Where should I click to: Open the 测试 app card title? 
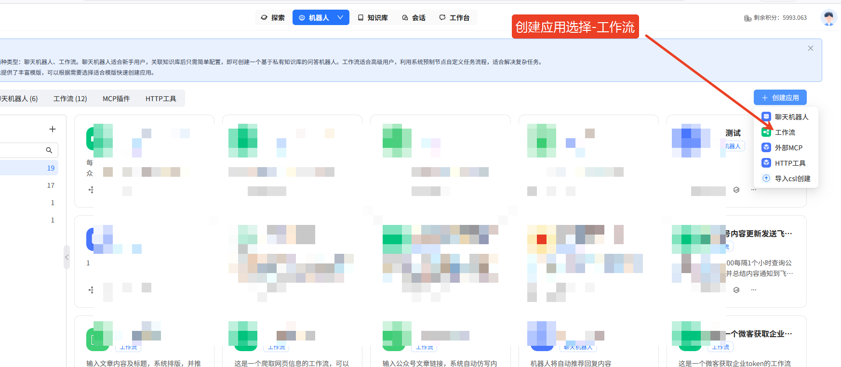point(733,133)
